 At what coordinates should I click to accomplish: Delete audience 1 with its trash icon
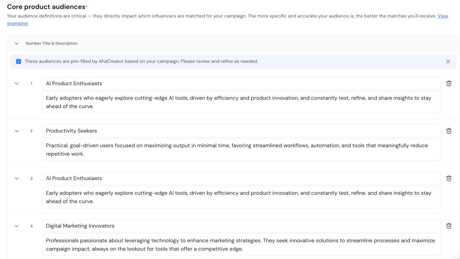pyautogui.click(x=448, y=83)
